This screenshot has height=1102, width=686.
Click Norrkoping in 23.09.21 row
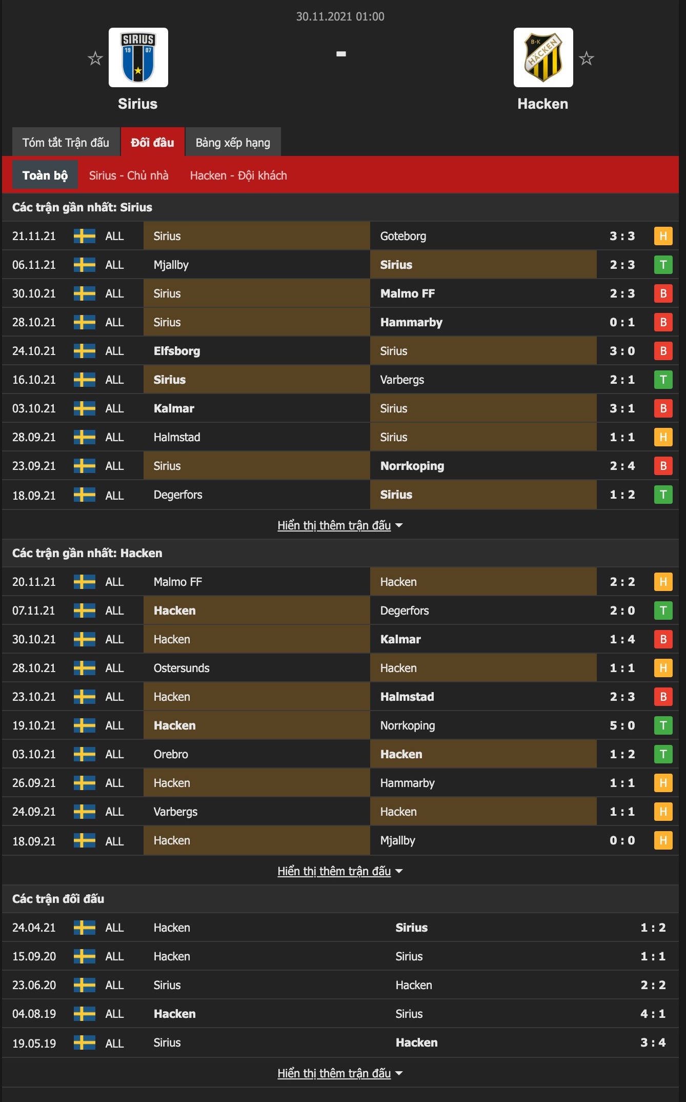412,466
